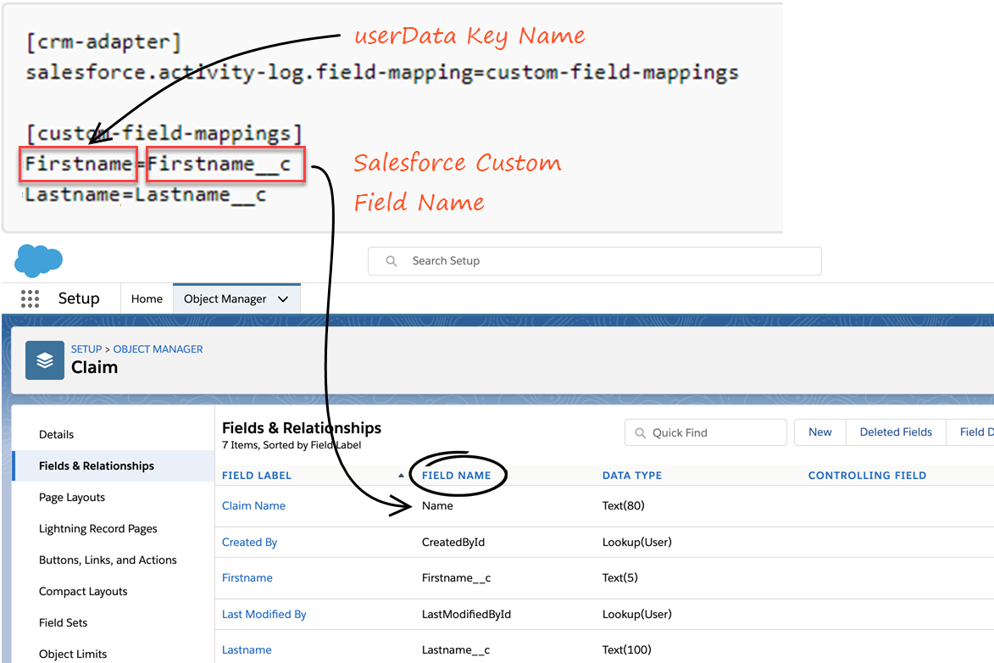Click the Search Setup magnifier icon

[391, 261]
